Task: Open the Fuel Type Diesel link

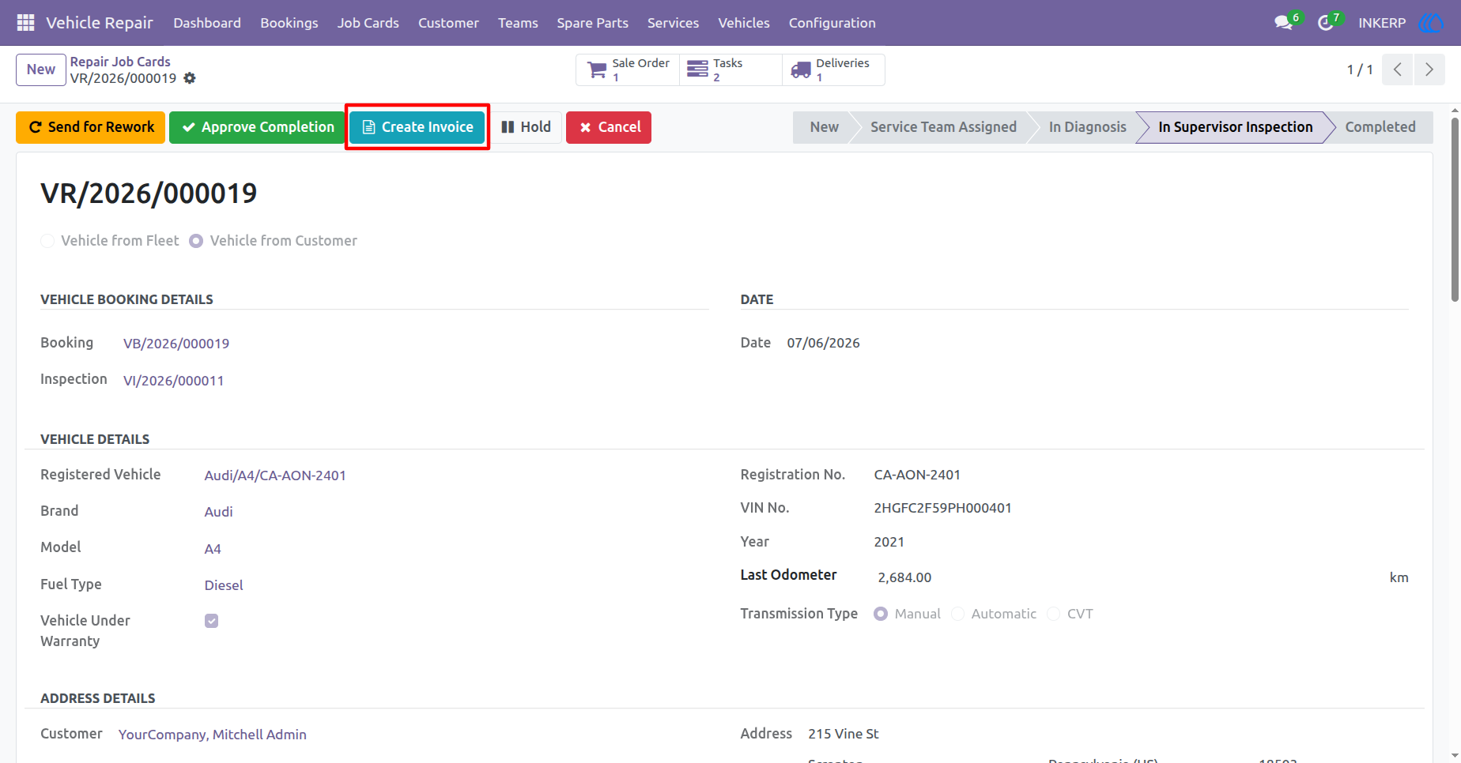Action: click(x=224, y=585)
